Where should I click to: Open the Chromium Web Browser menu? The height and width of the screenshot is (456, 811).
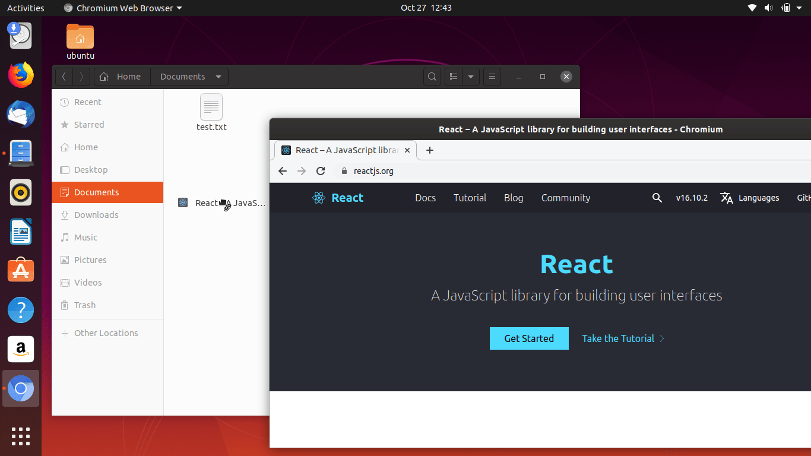pos(122,8)
